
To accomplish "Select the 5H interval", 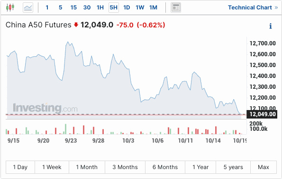I will [114, 8].
